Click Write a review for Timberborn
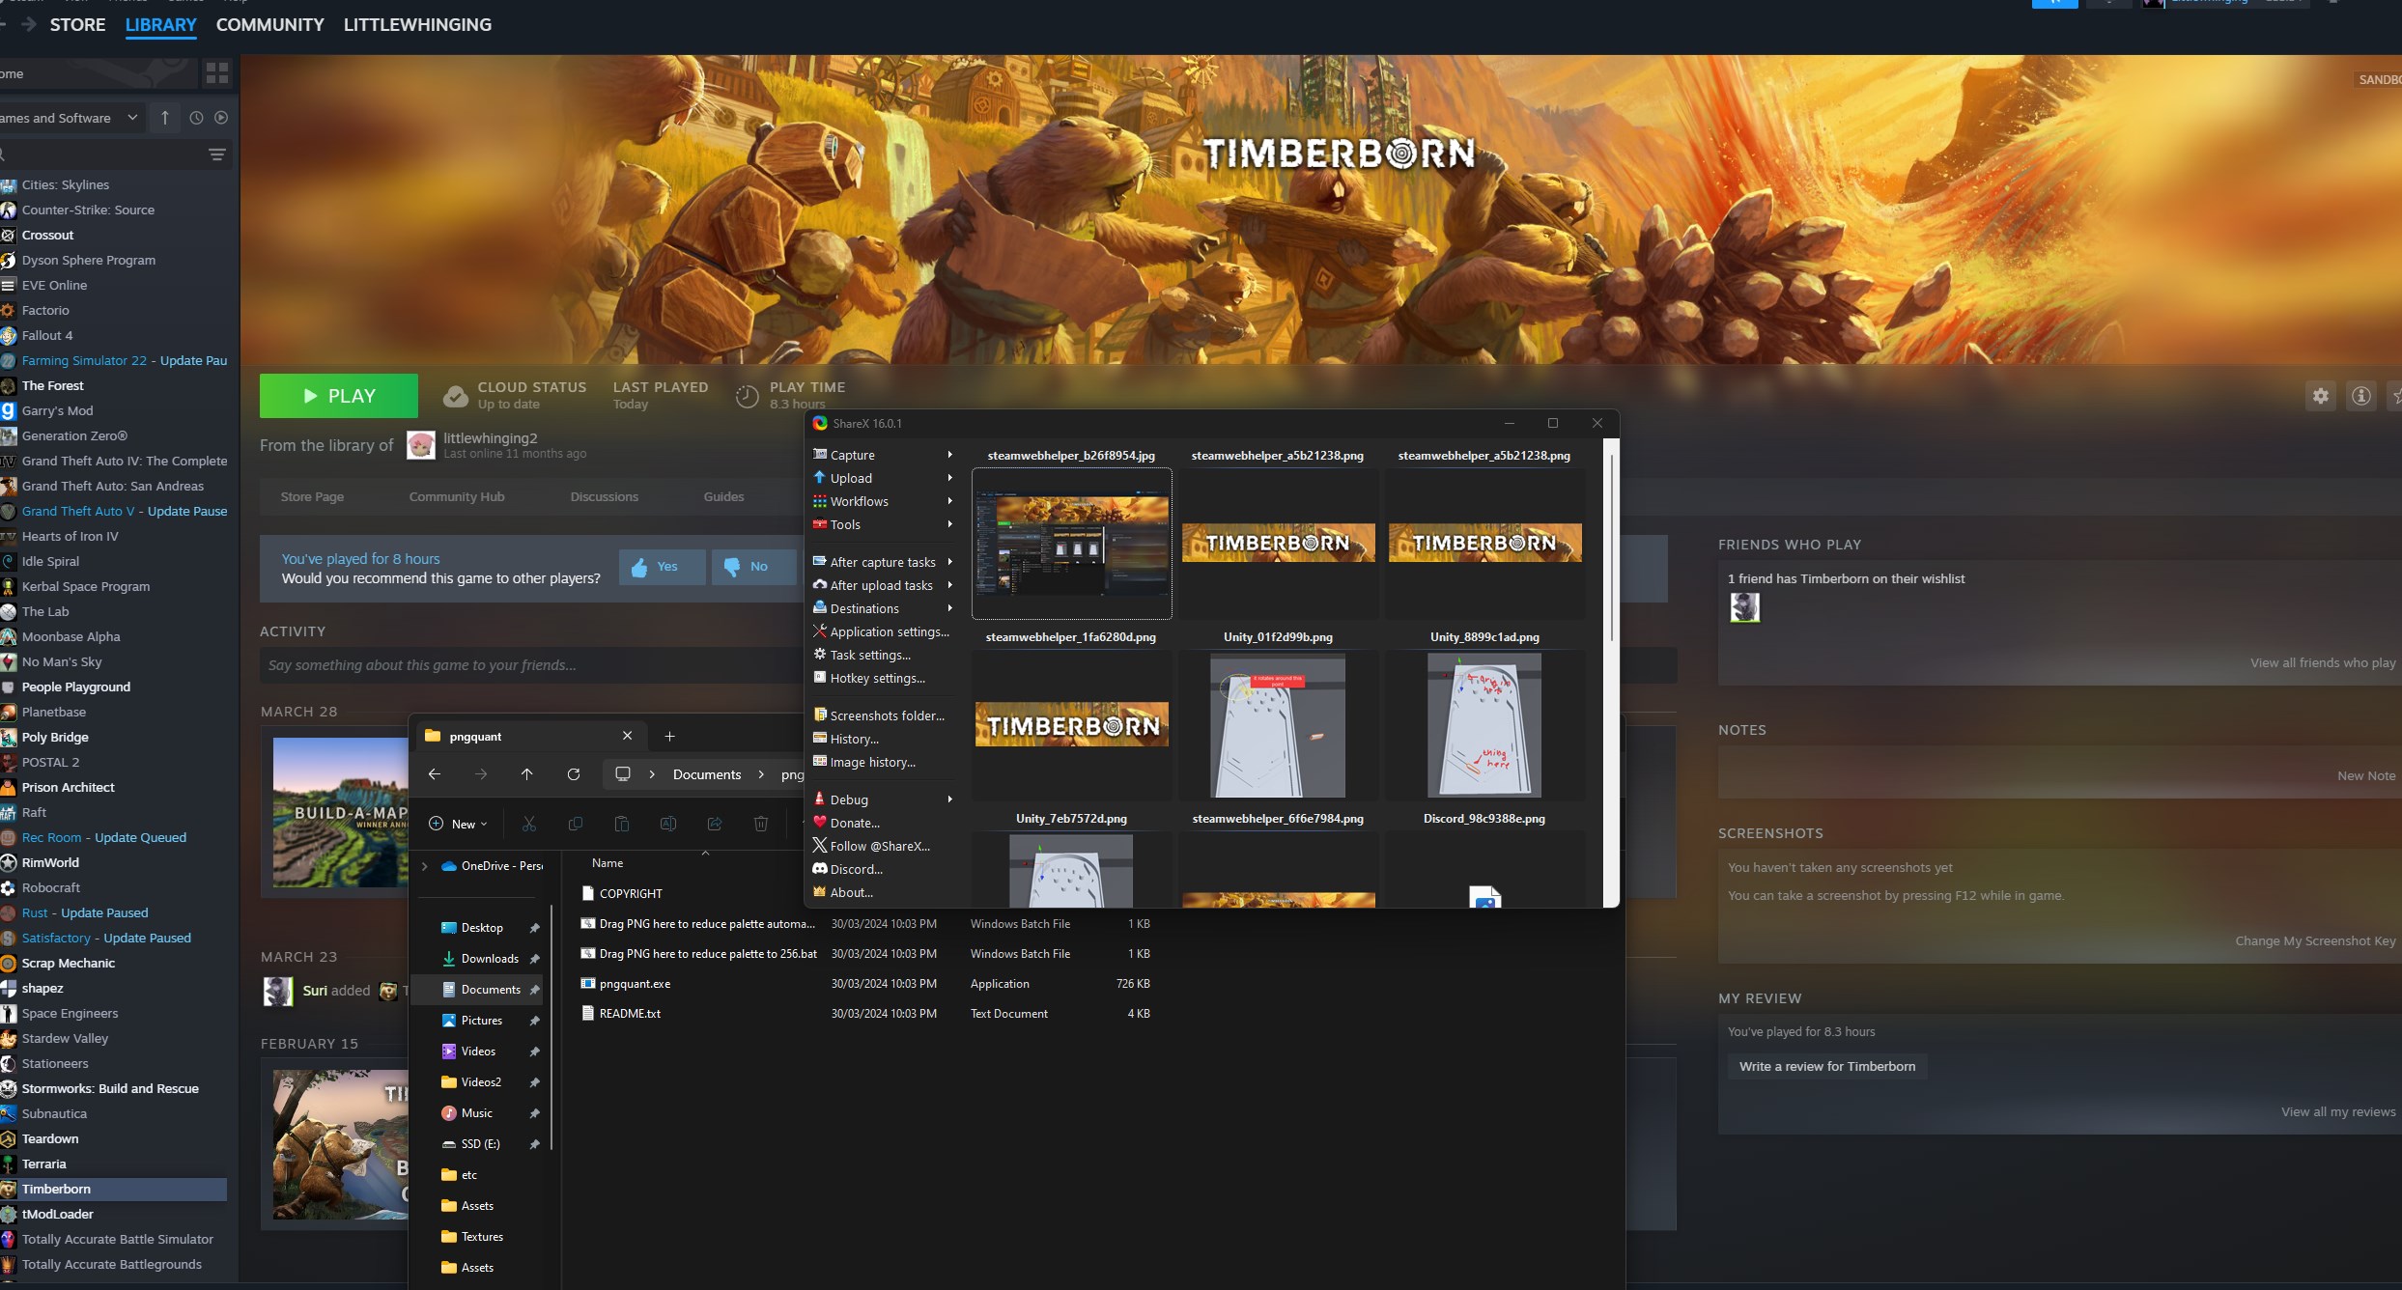The width and height of the screenshot is (2402, 1290). point(1826,1066)
